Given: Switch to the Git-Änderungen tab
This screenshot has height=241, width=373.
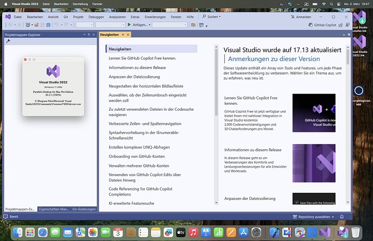Looking at the screenshot, I should (84, 209).
